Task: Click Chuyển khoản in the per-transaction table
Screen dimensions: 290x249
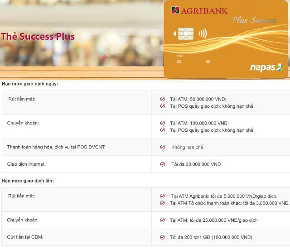Action: [23, 220]
